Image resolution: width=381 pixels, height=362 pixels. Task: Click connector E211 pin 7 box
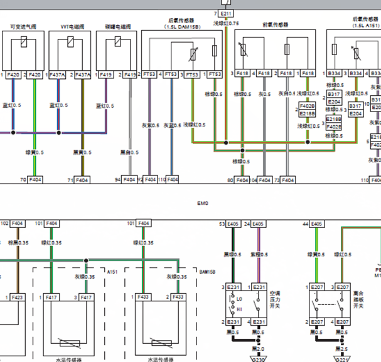[226, 14]
